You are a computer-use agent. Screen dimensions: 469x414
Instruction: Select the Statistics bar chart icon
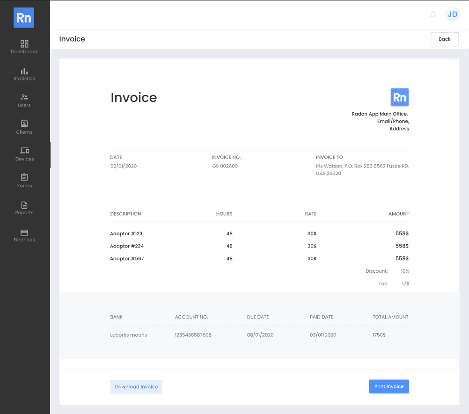coord(24,71)
